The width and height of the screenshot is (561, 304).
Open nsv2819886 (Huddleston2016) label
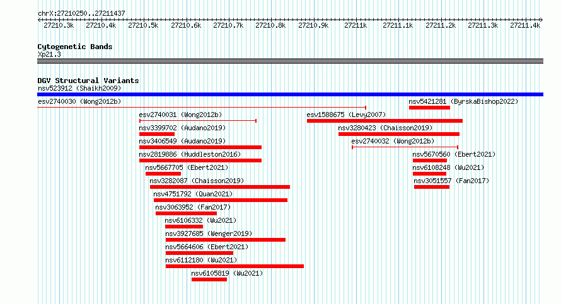click(190, 154)
